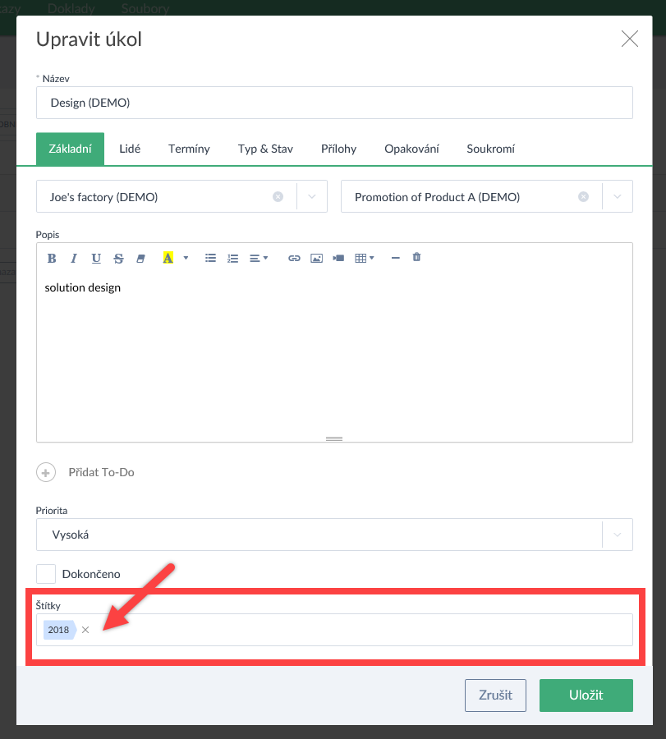Insert a bulleted list

pos(210,258)
